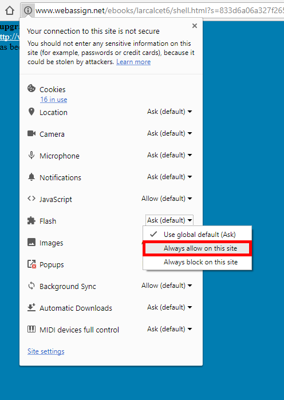Open the Location permission dropdown
This screenshot has height=400, width=284.
pyautogui.click(x=169, y=112)
